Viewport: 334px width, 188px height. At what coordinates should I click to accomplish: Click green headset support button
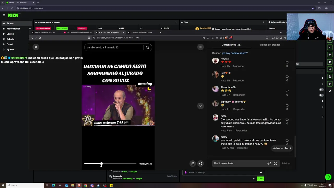pyautogui.click(x=328, y=177)
